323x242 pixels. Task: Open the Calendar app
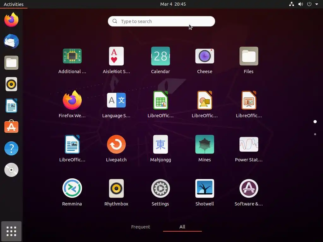tap(161, 56)
